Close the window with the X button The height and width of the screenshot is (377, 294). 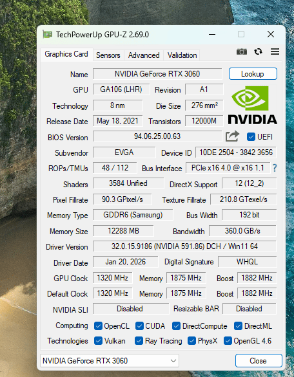(x=271, y=34)
